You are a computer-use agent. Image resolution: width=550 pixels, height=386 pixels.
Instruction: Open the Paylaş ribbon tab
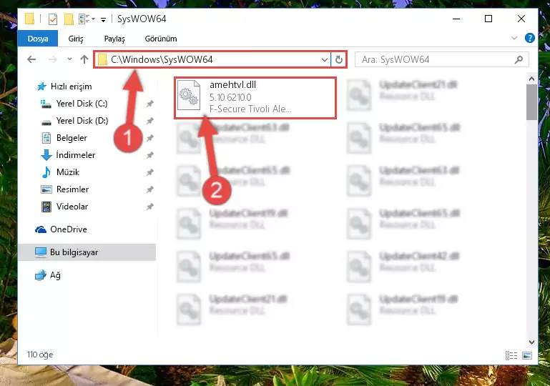pos(114,39)
